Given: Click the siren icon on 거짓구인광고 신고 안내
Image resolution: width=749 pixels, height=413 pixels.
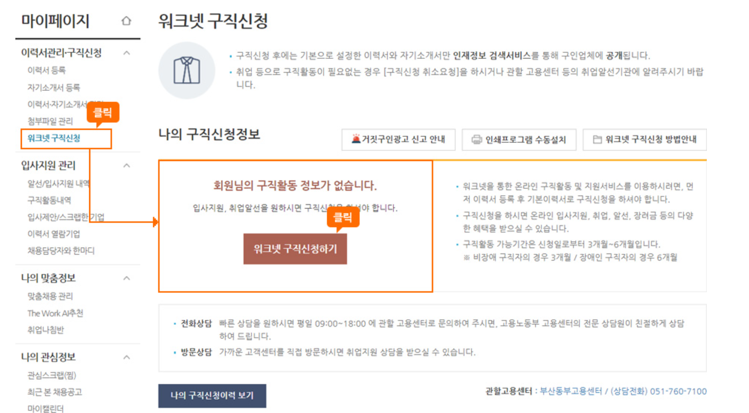Looking at the screenshot, I should point(356,139).
